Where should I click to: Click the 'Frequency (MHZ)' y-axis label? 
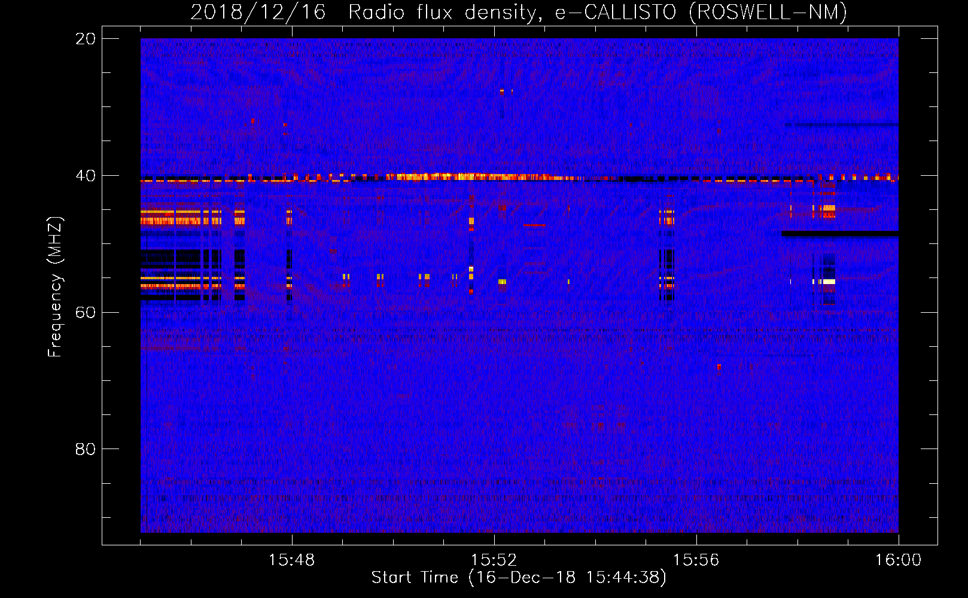coord(55,287)
